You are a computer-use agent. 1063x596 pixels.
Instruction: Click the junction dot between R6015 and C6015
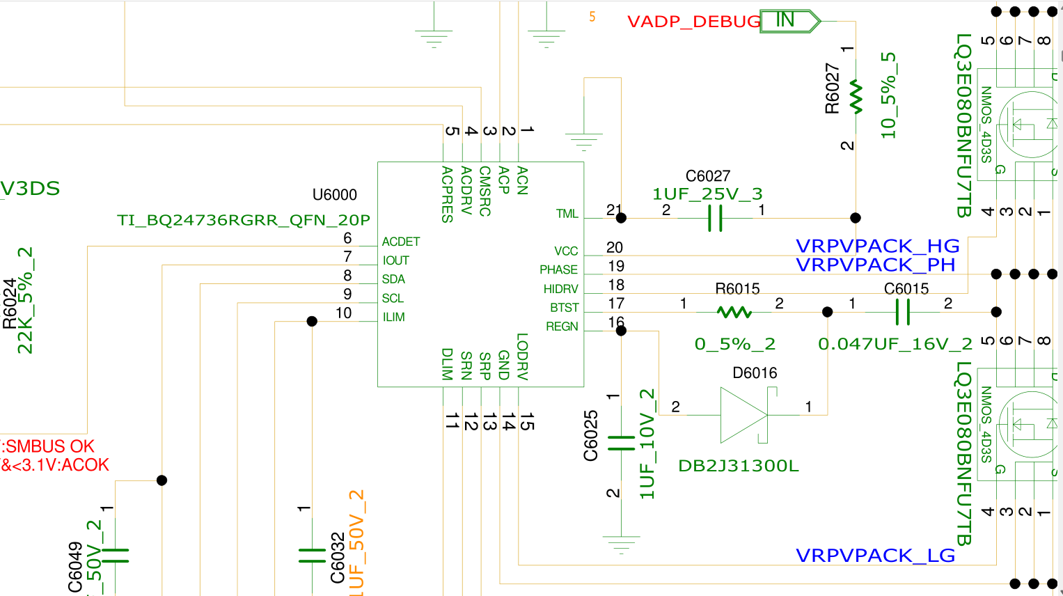pos(827,312)
